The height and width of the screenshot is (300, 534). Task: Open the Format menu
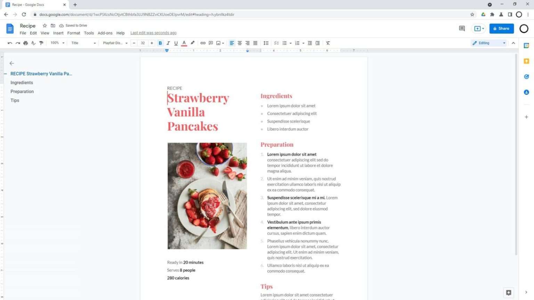(73, 33)
